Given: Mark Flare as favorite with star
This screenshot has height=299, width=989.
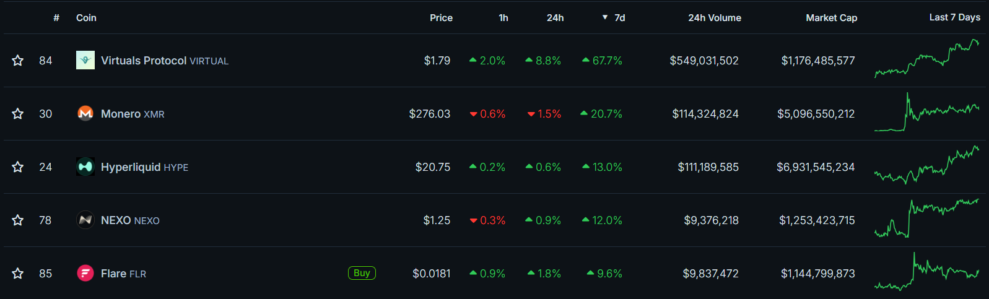Looking at the screenshot, I should pyautogui.click(x=18, y=273).
